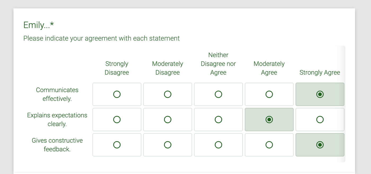The height and width of the screenshot is (174, 371).
Task: Click the Explains expectations clearly row label
Action: (x=57, y=119)
